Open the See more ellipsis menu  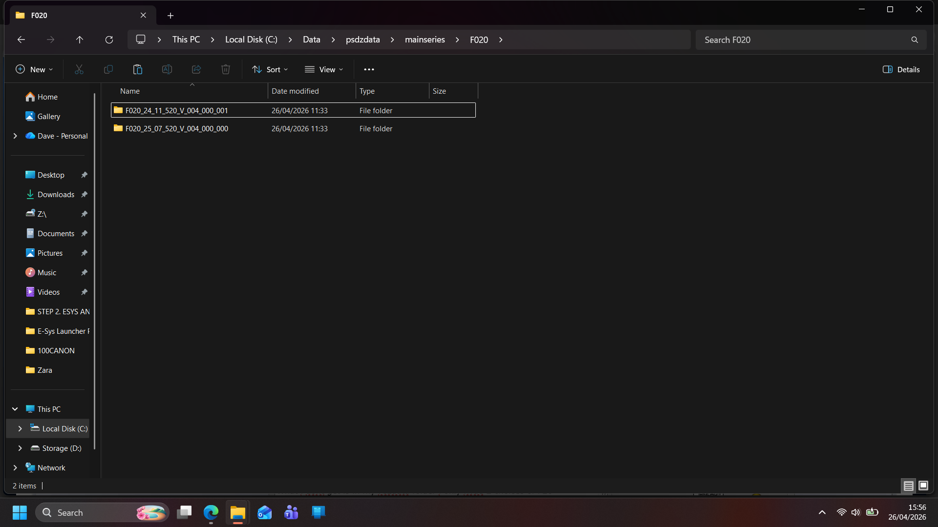[x=369, y=69]
